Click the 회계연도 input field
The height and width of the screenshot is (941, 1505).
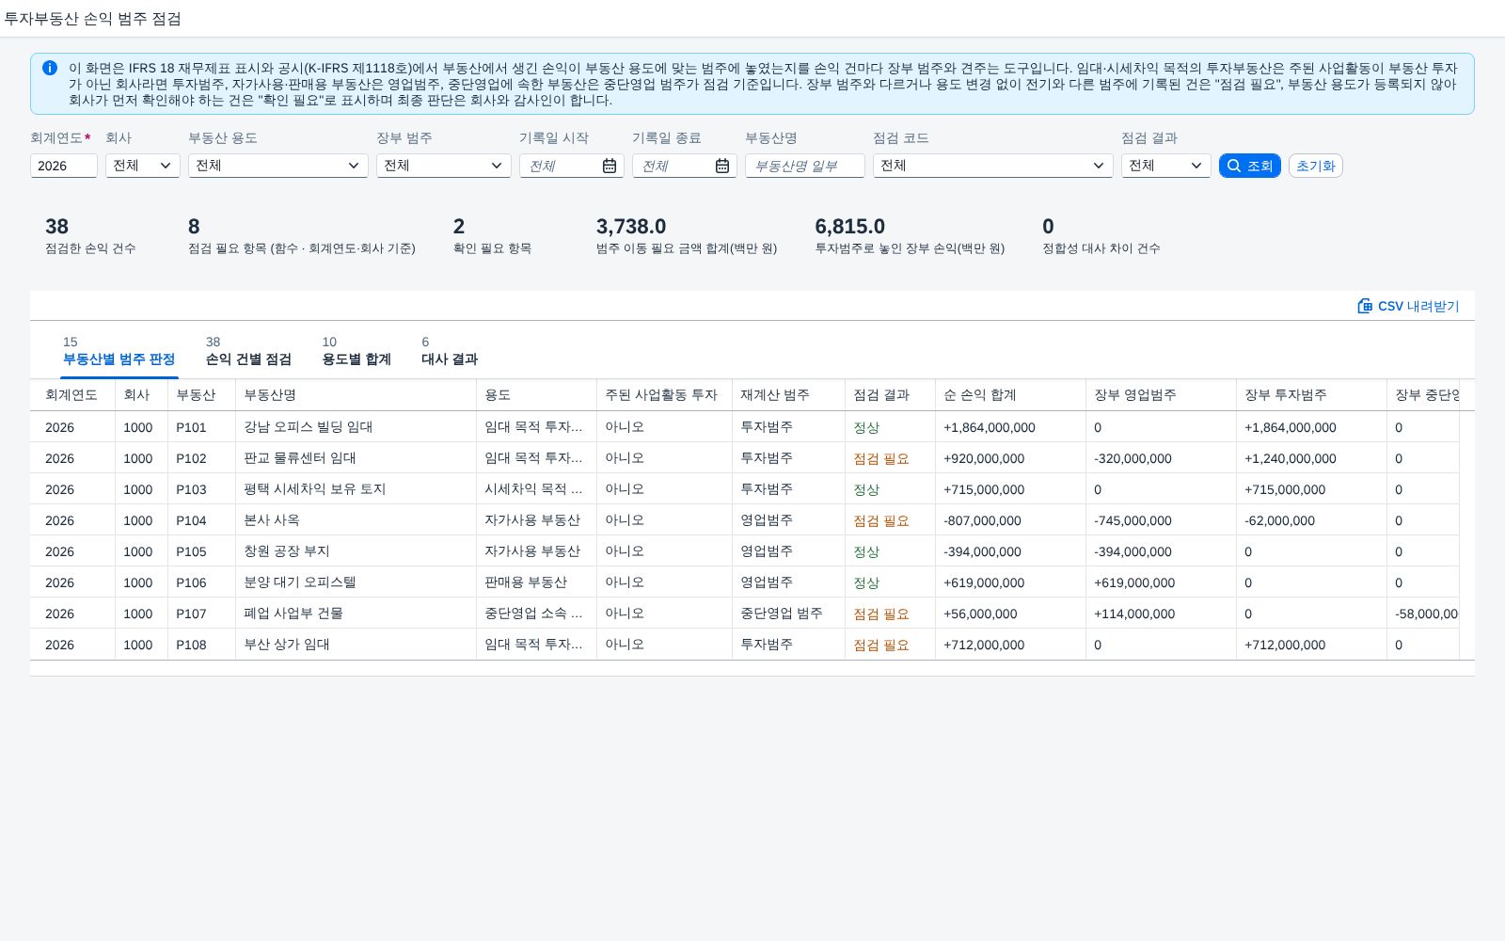pyautogui.click(x=64, y=166)
